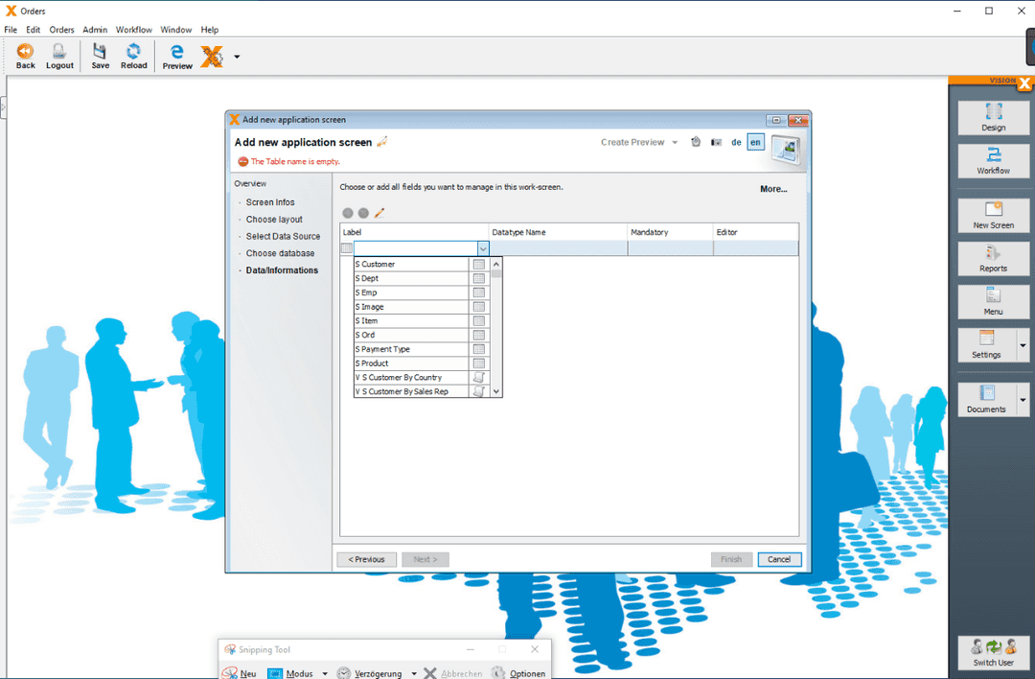1035x679 pixels.
Task: Click the More... link in the dialog
Action: pyautogui.click(x=772, y=189)
